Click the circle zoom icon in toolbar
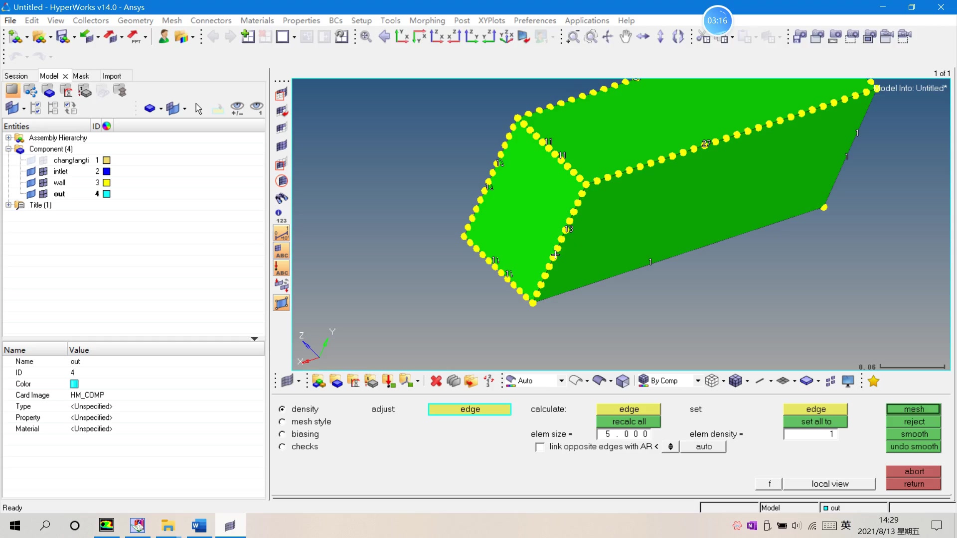 591,37
